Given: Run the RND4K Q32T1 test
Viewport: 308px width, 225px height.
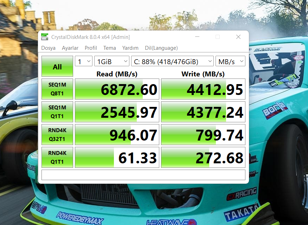Looking at the screenshot, I should tap(57, 135).
